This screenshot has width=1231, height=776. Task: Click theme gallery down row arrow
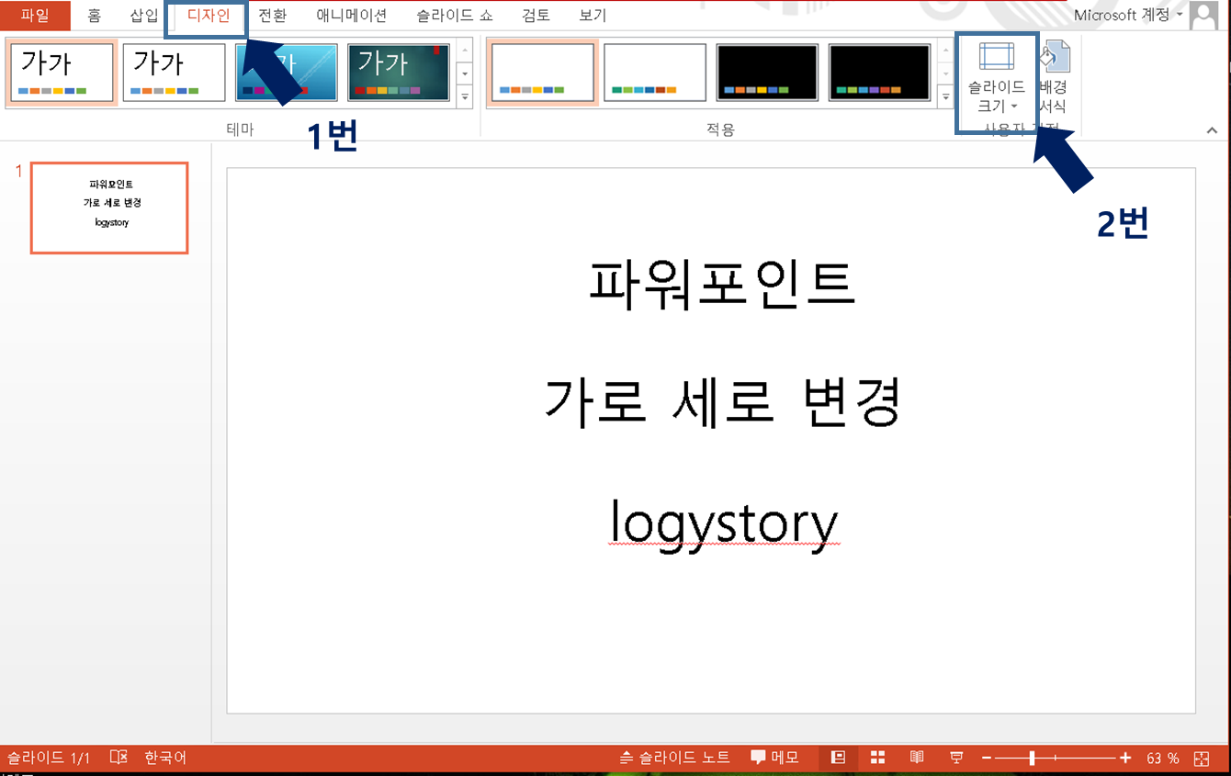[x=465, y=73]
